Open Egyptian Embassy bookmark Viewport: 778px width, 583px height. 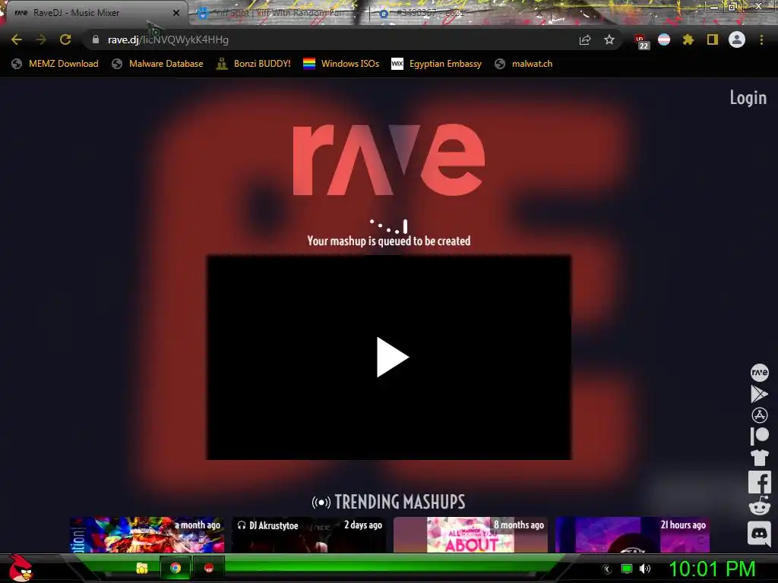[x=437, y=64]
